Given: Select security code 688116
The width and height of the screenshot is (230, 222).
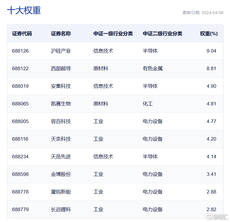Looking at the screenshot, I should click(x=20, y=139).
